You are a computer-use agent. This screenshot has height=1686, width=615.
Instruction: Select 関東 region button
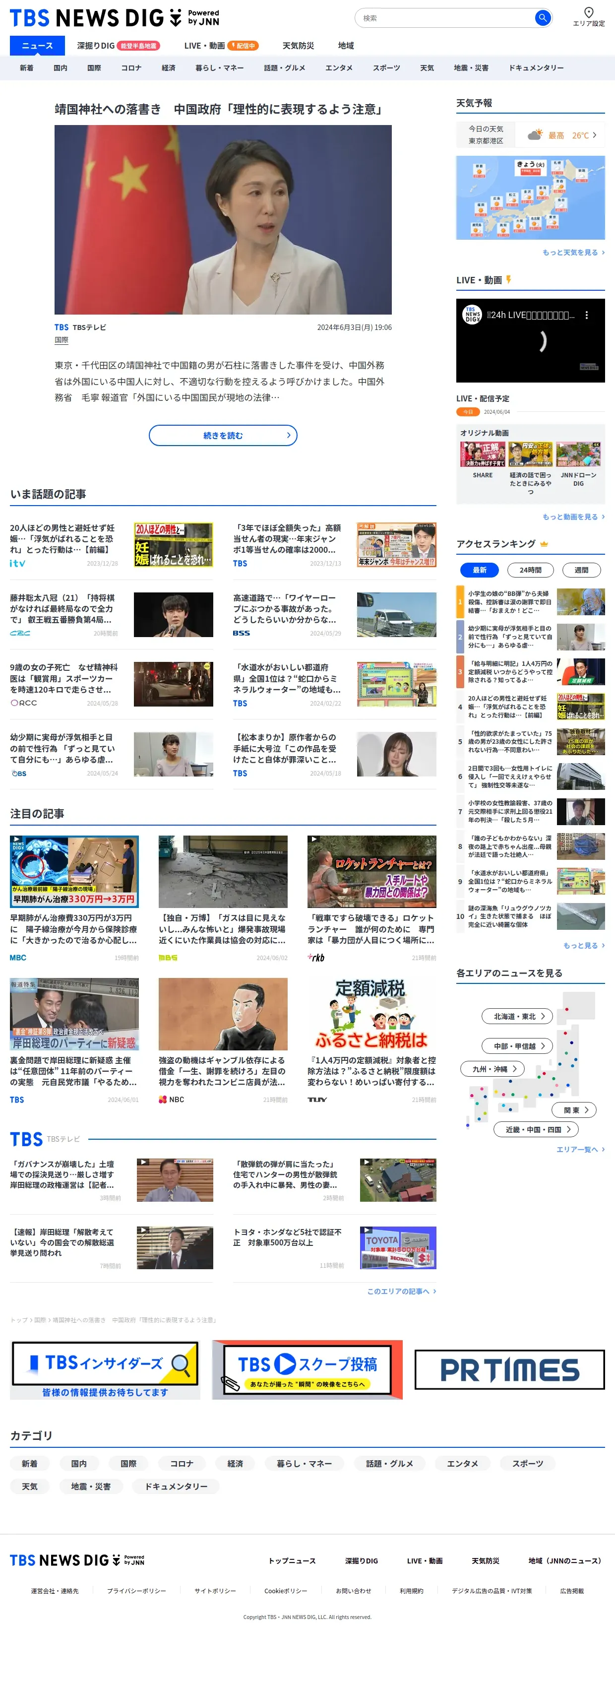click(x=573, y=1110)
